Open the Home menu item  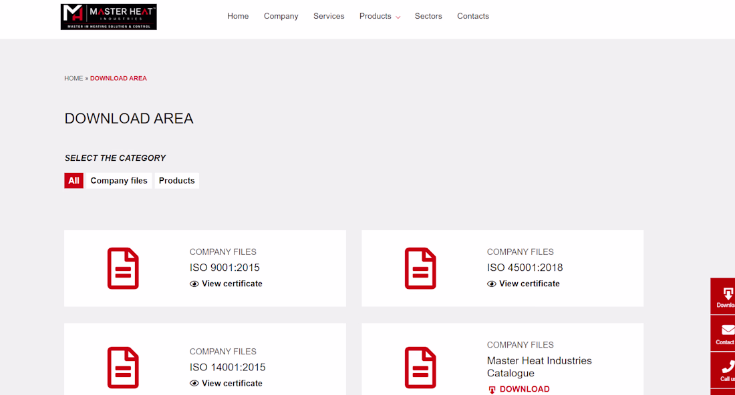(x=238, y=16)
